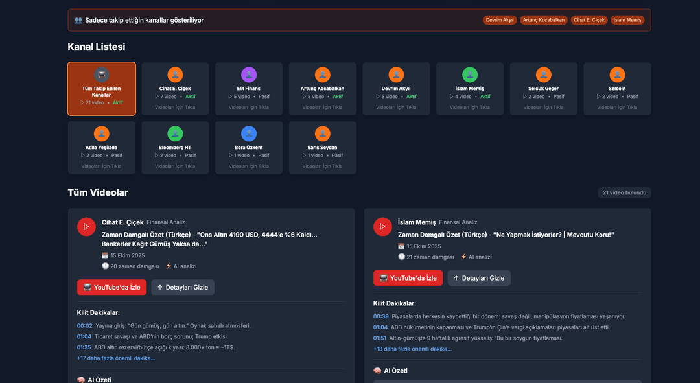700x383 pixels.
Task: Switch to Atilla Yeşilada channel card
Action: click(101, 148)
